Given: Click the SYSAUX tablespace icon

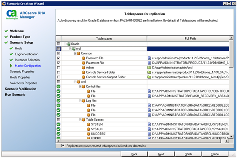Looking at the screenshot, I should (88, 129).
